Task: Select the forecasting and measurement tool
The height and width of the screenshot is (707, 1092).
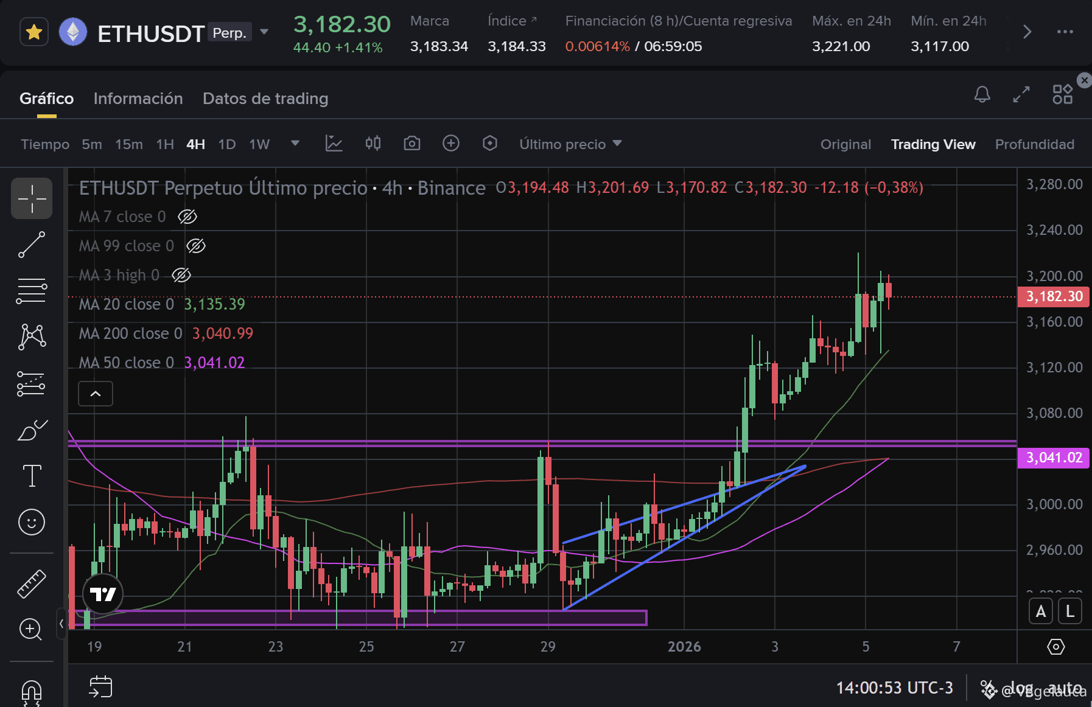Action: pos(32,383)
